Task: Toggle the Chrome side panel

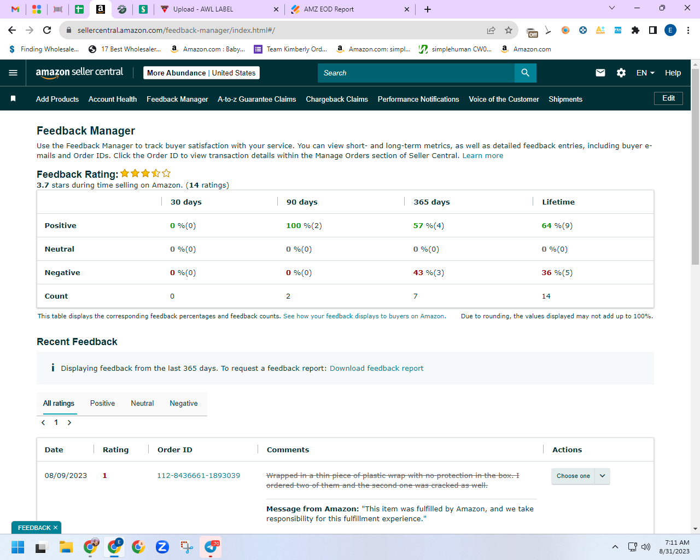Action: tap(653, 30)
